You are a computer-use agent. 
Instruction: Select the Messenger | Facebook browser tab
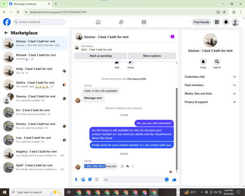29,4
